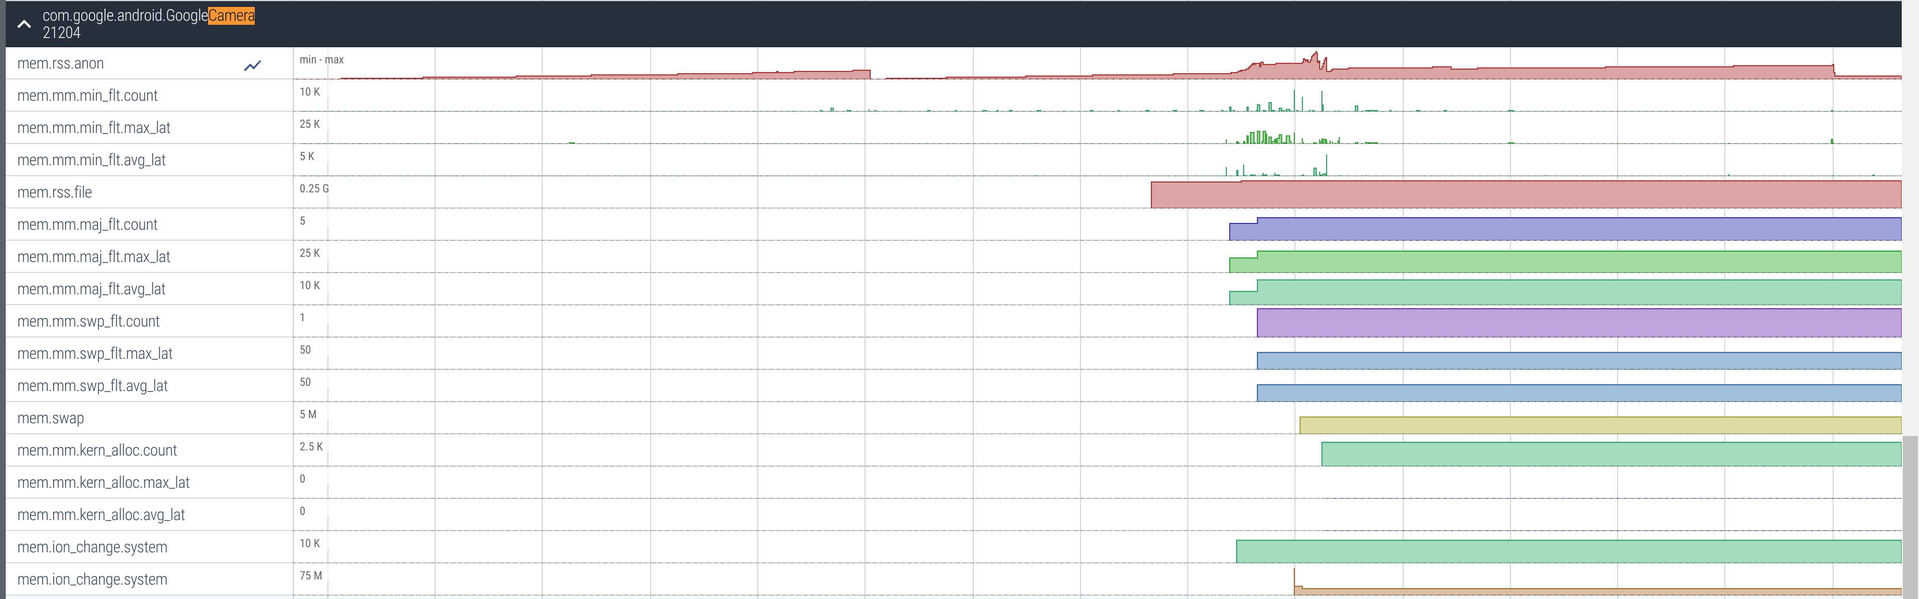The width and height of the screenshot is (1919, 599).
Task: Click the mem.mm.min_flt.avg_lat track name
Action: (x=91, y=160)
